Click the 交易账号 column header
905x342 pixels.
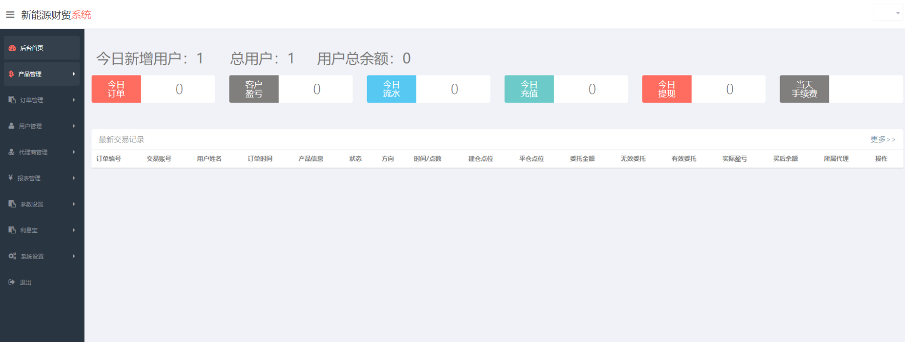pyautogui.click(x=159, y=159)
